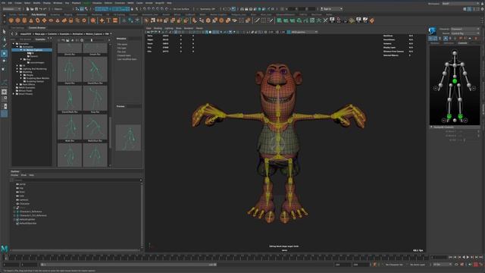Open the Sign In dropdown
The image size is (485, 273).
pyautogui.click(x=331, y=9)
